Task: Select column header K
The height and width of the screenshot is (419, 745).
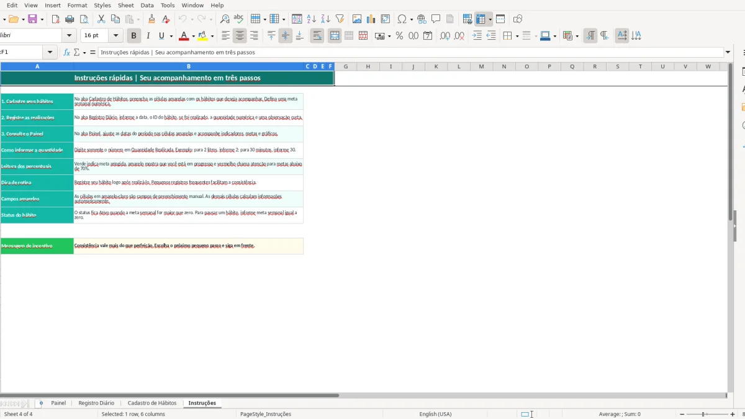Action: (x=436, y=66)
